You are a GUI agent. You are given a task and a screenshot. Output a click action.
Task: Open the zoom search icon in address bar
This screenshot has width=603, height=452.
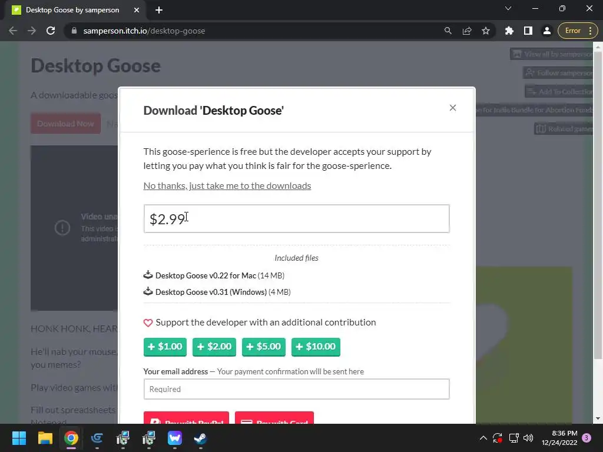click(448, 31)
